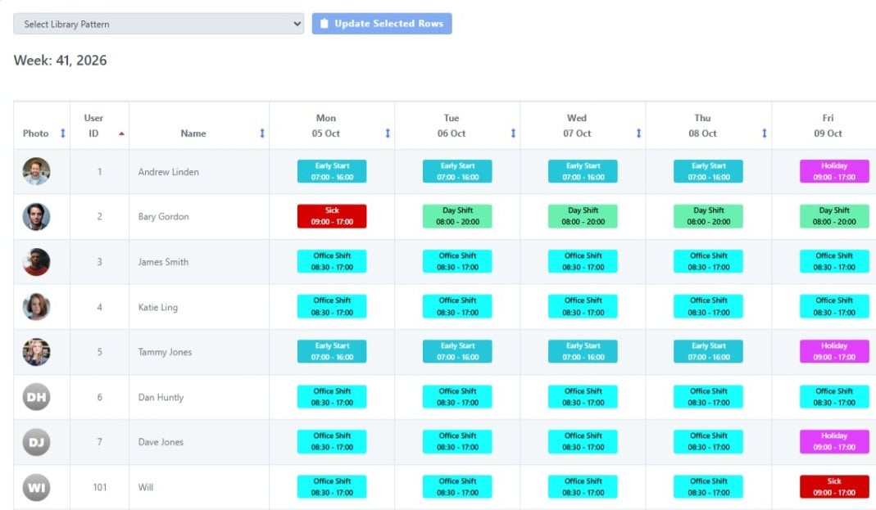Sort by the Photo column arrows
This screenshot has height=510, width=876.
(x=62, y=133)
